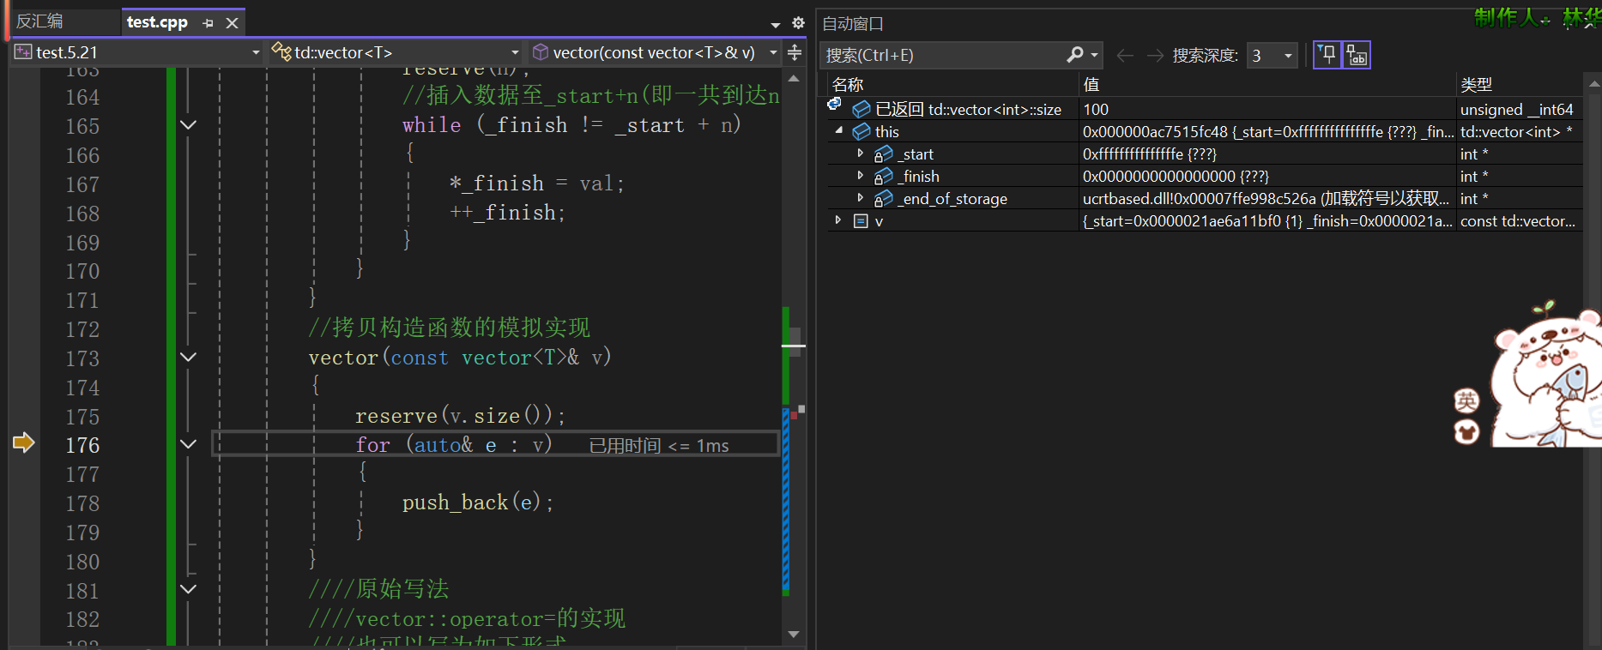The width and height of the screenshot is (1602, 650).
Task: Toggle the pin properties icon in Autos toolbar
Action: [1327, 55]
